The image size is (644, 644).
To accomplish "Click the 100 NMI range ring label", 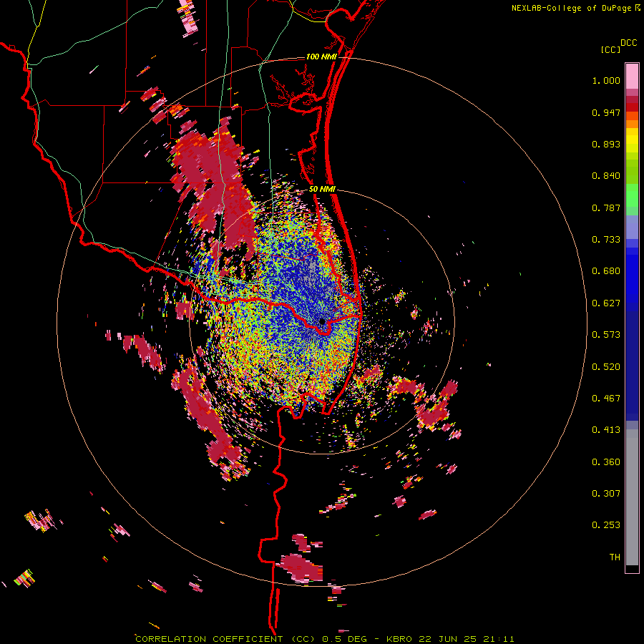I will pyautogui.click(x=321, y=57).
